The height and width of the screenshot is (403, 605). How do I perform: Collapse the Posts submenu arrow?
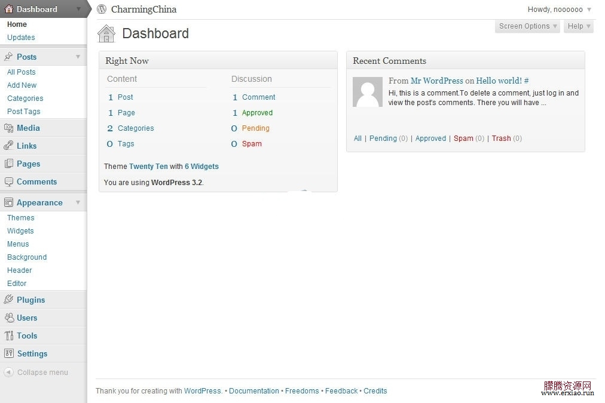(x=78, y=57)
